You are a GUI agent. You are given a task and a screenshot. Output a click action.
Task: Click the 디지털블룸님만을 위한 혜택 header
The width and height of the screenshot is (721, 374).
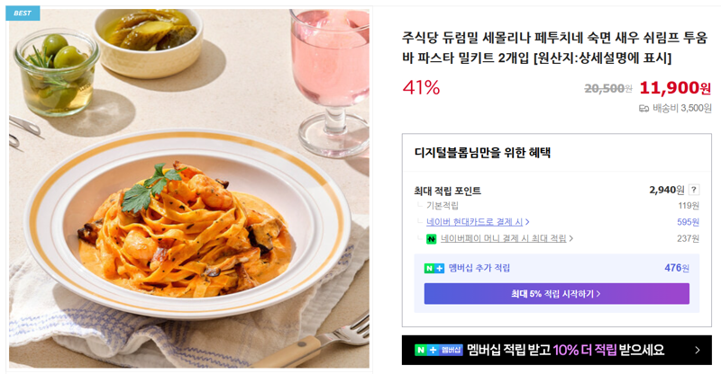(x=482, y=152)
